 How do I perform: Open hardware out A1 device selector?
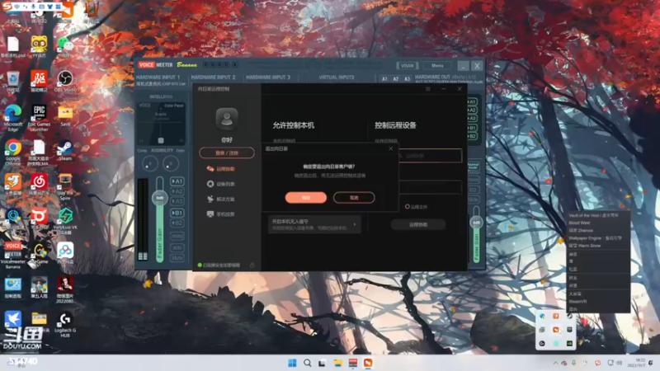384,79
